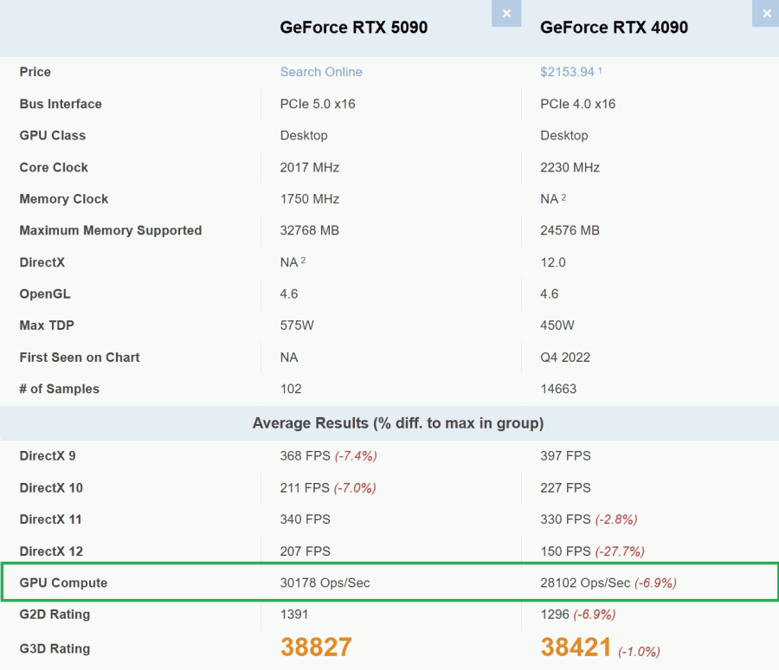The width and height of the screenshot is (779, 670).
Task: Click the 14663 samples value
Action: point(558,389)
